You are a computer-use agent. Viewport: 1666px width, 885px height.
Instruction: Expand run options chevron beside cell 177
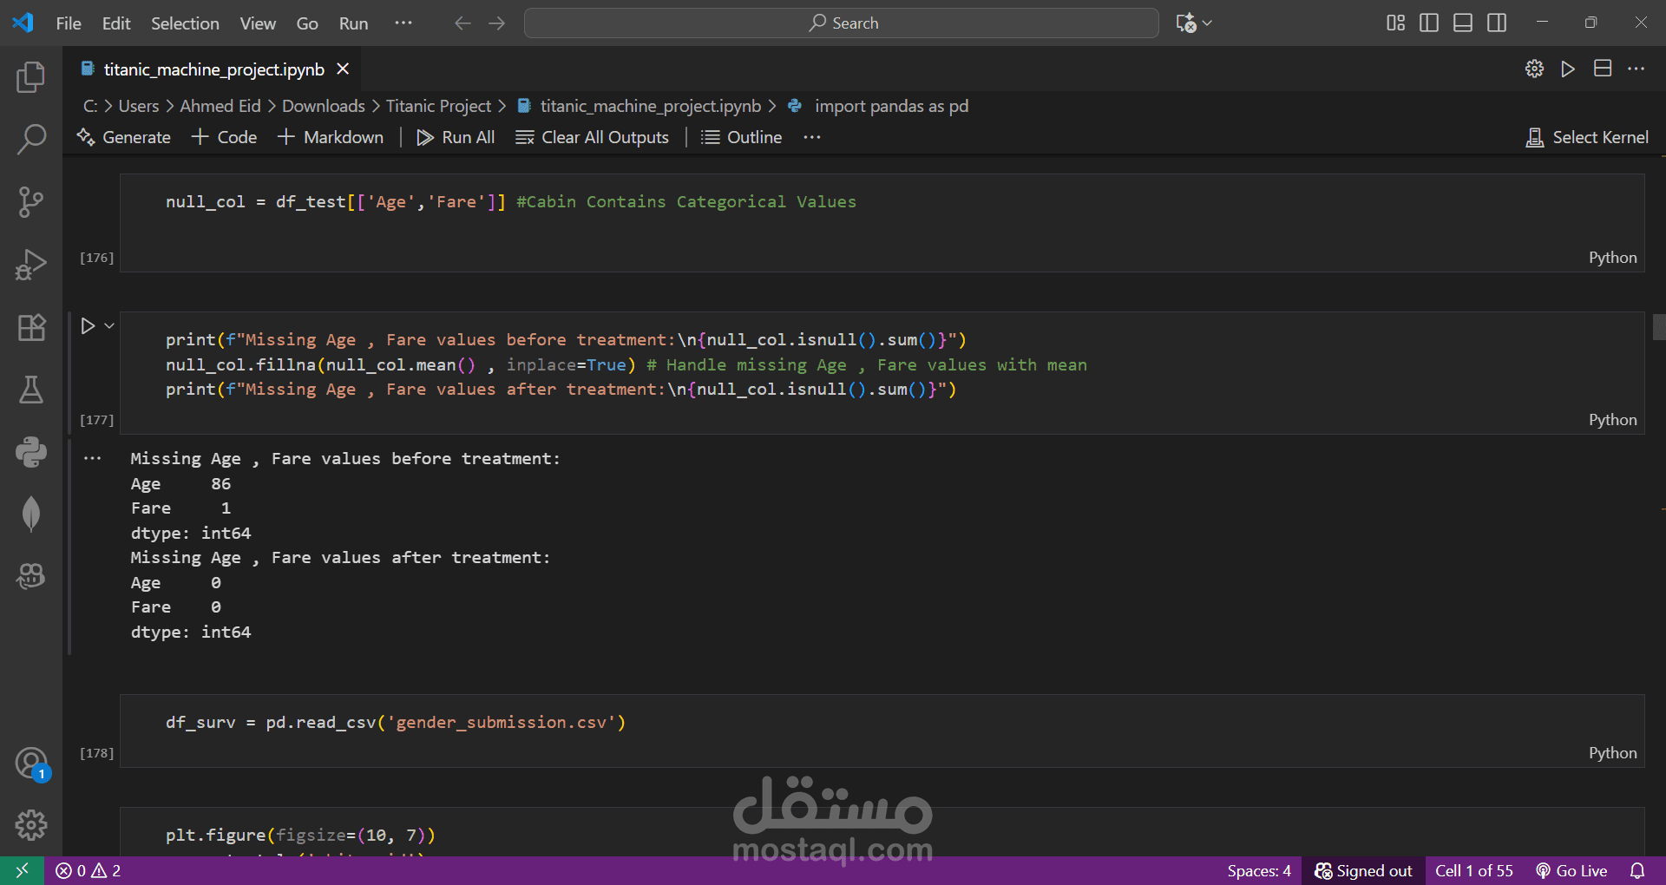[109, 326]
